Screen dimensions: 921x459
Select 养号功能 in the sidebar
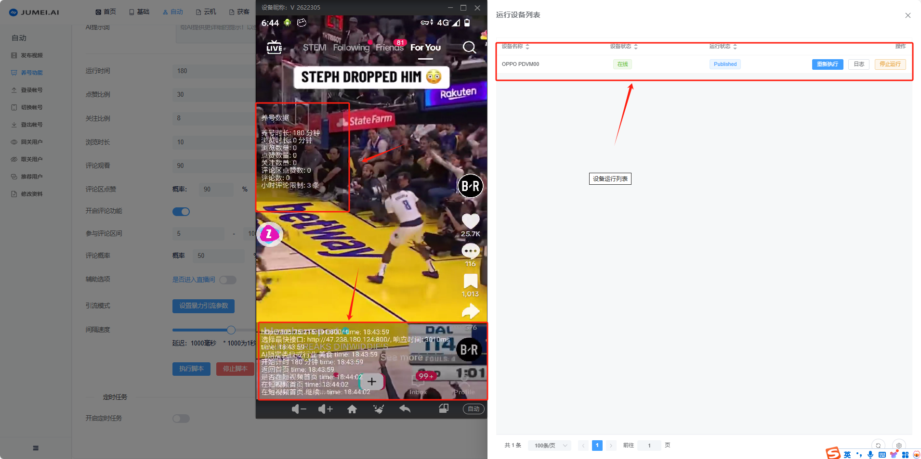32,73
